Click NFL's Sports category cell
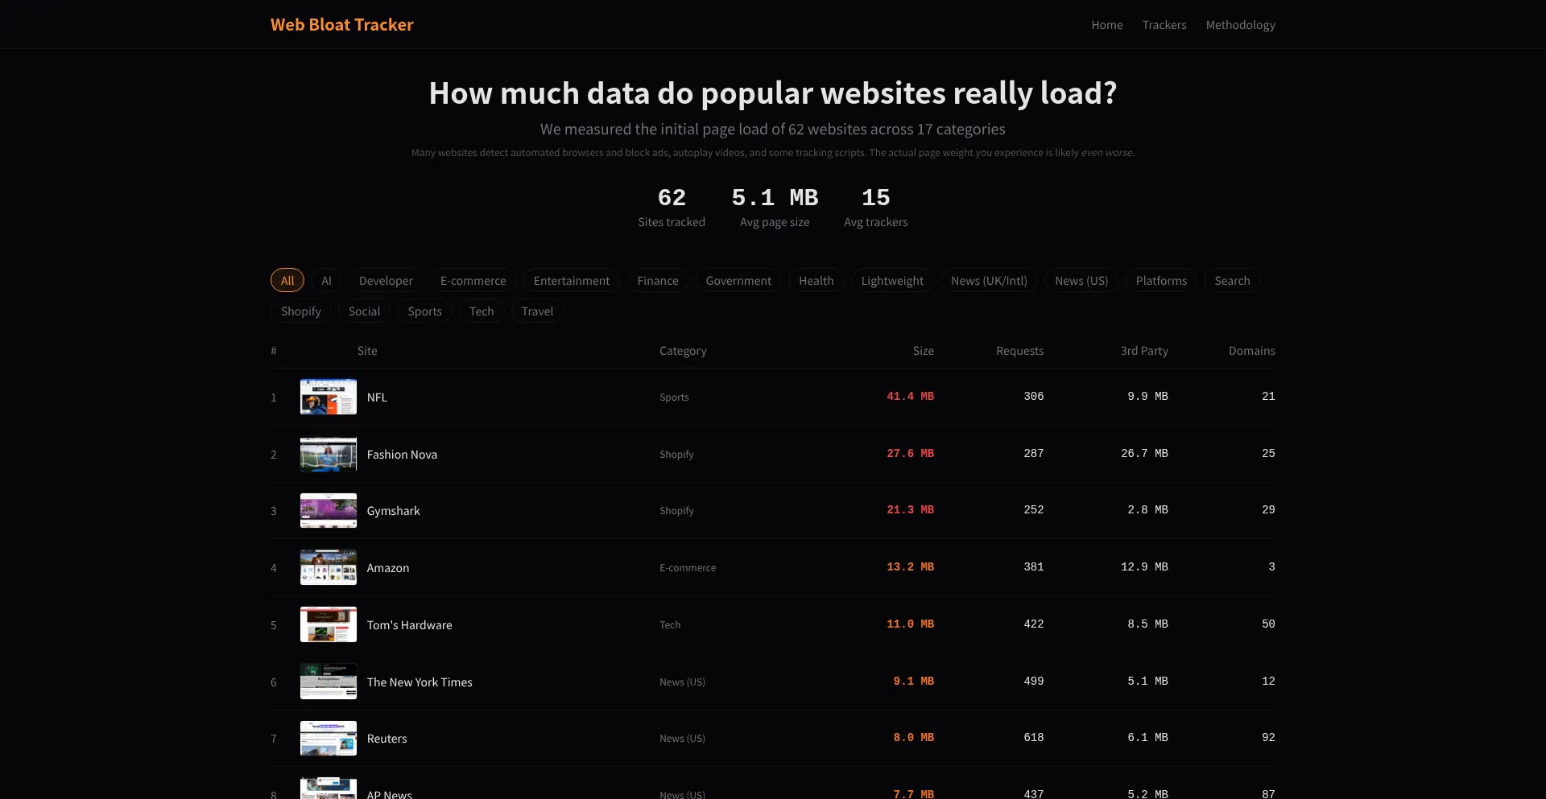This screenshot has height=799, width=1546. click(674, 397)
